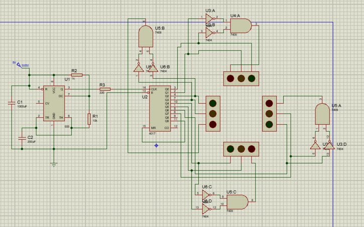Click the C2 200uF value text
This screenshot has width=364, height=227.
[x=32, y=141]
